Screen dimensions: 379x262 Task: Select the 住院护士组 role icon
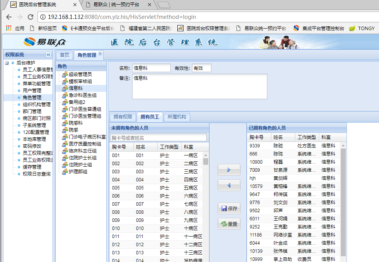(65, 165)
